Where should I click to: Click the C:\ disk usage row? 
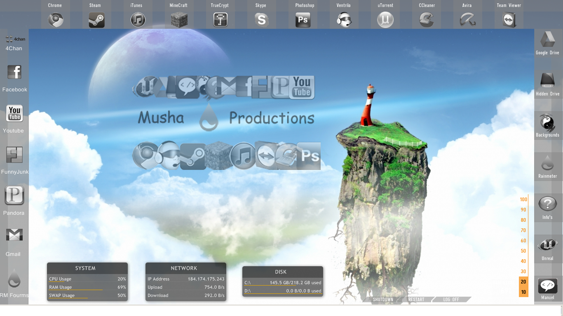283,283
